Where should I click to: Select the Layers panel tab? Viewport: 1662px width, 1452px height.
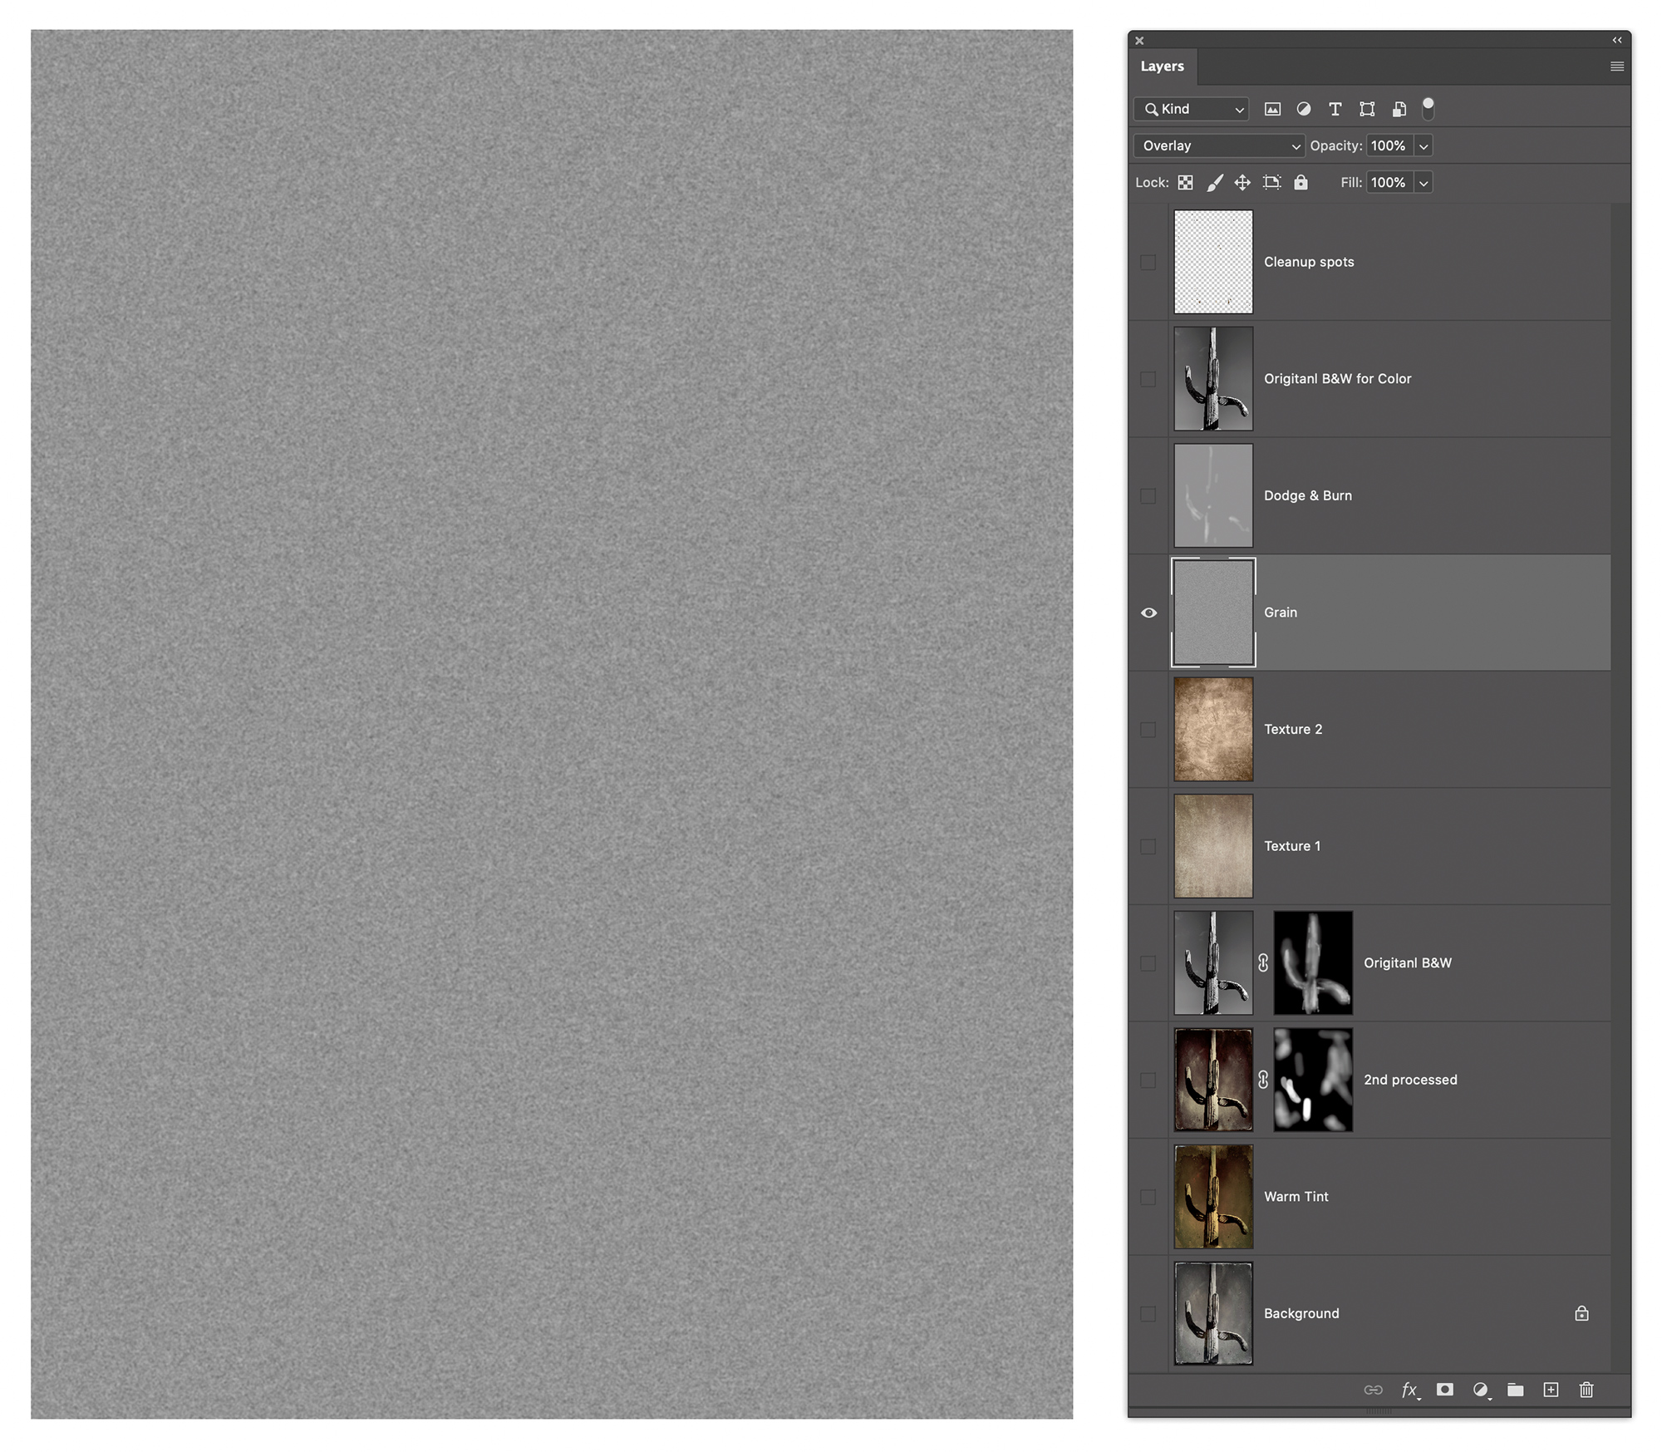point(1162,66)
